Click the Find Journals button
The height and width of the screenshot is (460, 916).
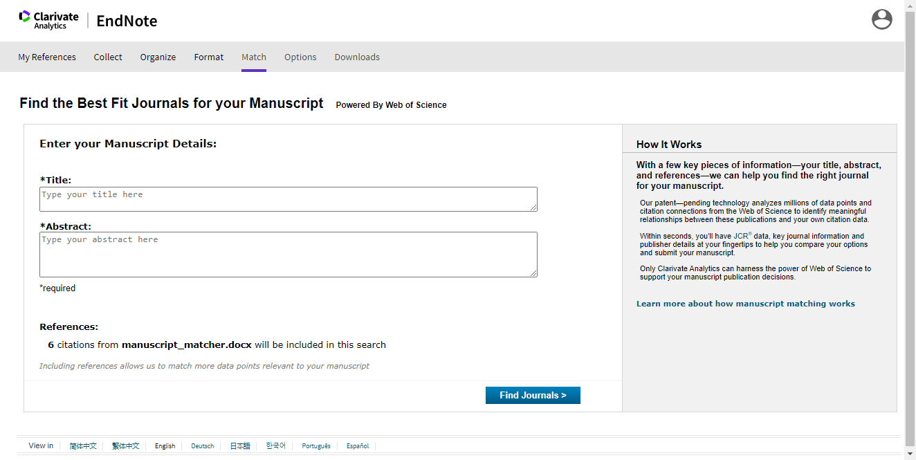pos(533,395)
